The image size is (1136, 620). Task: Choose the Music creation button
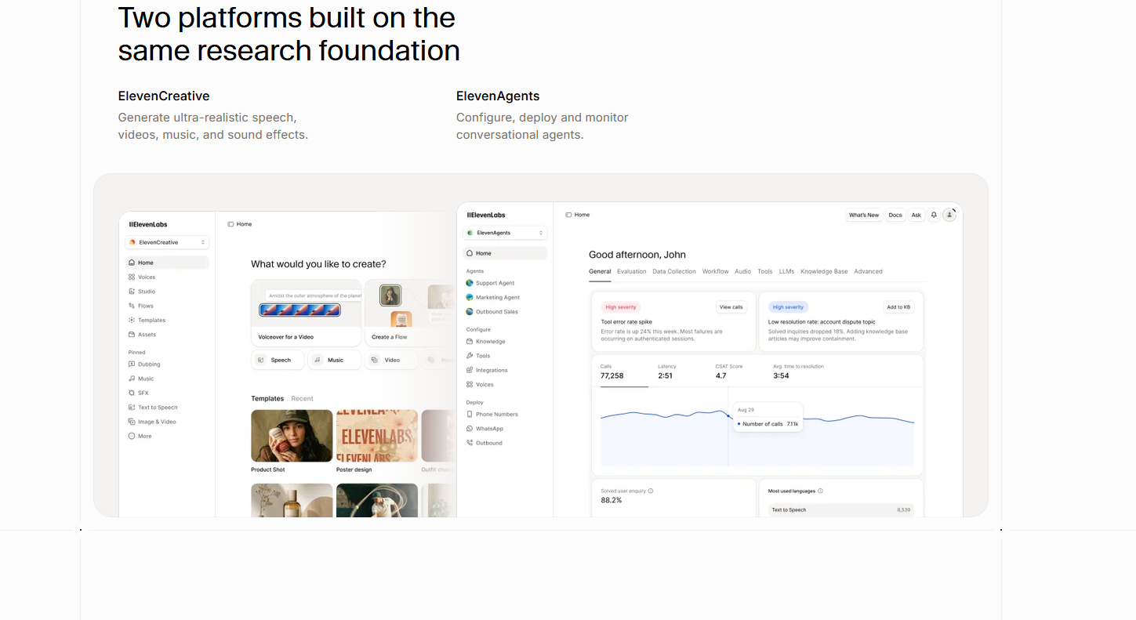pos(335,360)
